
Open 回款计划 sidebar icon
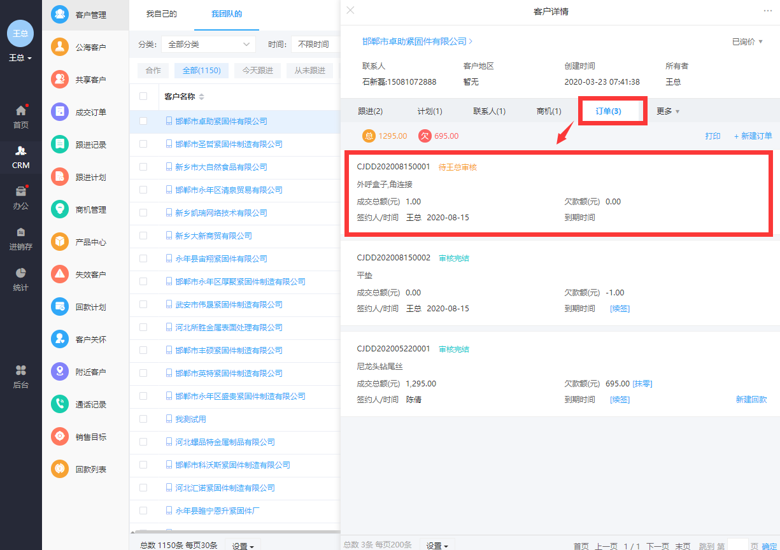(x=60, y=307)
